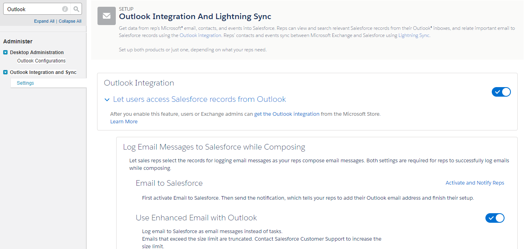Click the Outlook Integration envelope setup icon
The width and height of the screenshot is (526, 249).
click(x=107, y=16)
